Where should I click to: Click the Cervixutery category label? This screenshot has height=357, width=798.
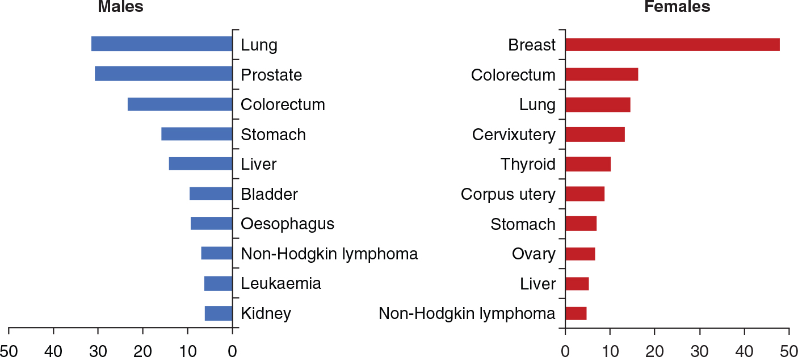pos(514,135)
